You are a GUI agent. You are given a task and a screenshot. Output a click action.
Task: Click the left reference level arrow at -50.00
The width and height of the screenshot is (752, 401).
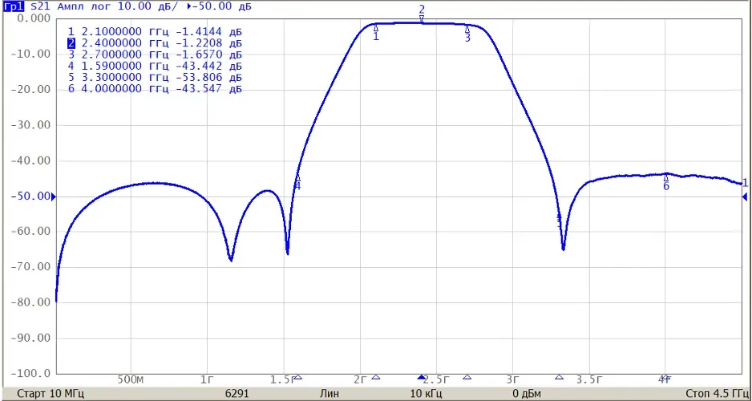53,196
